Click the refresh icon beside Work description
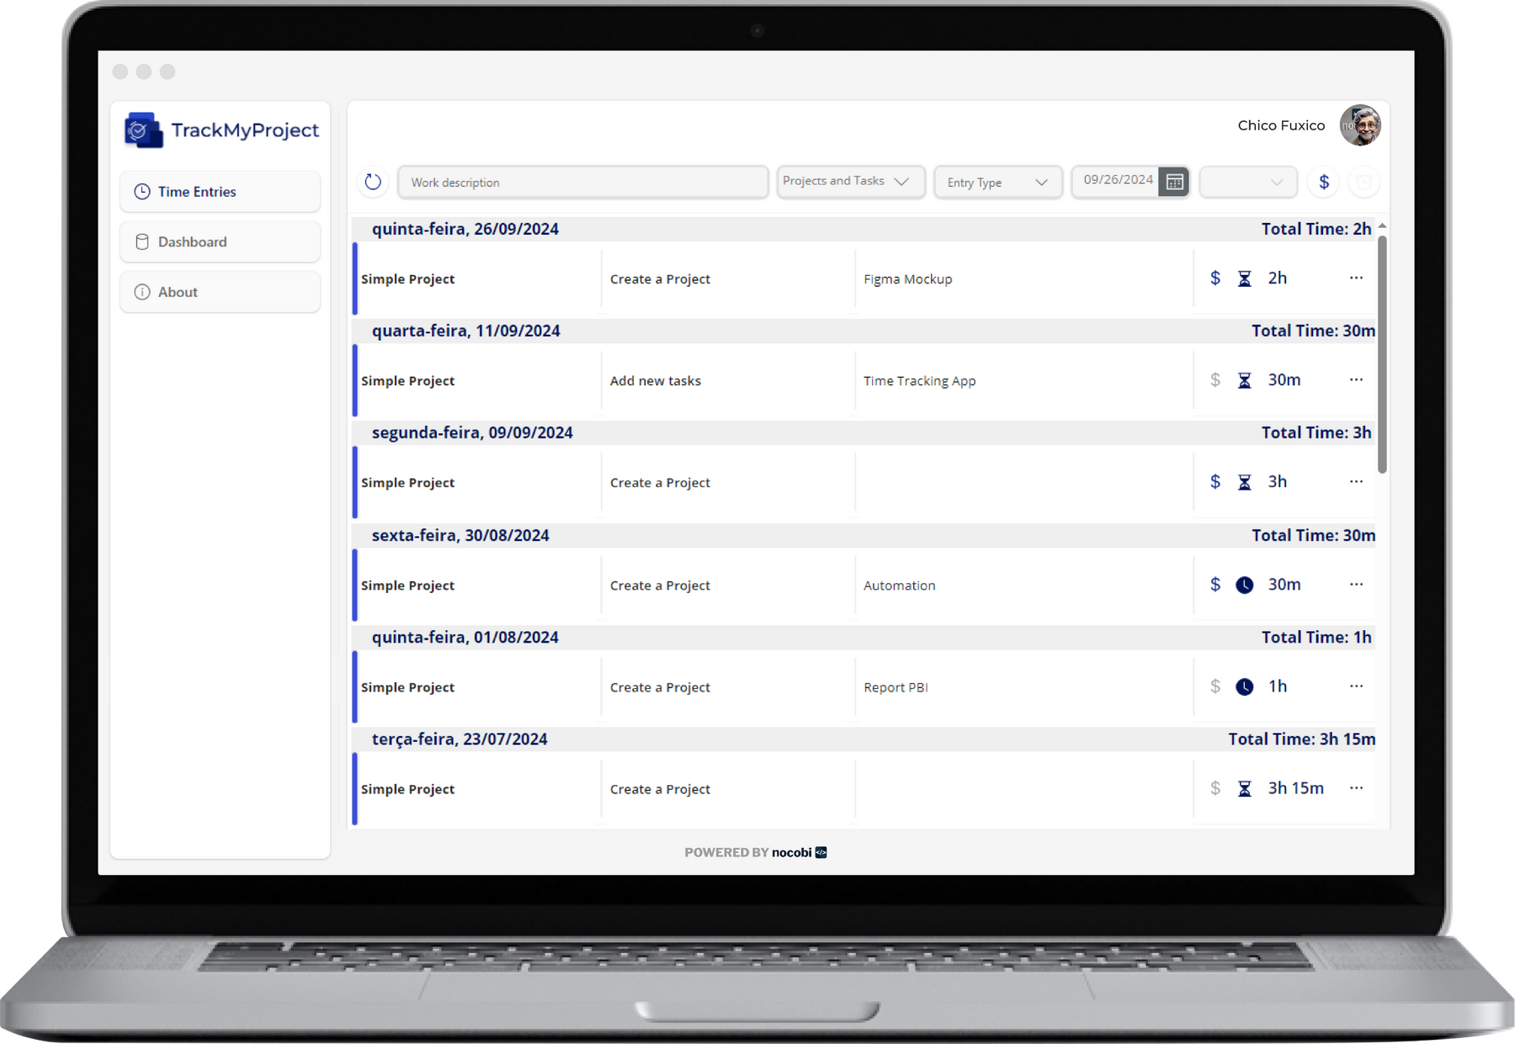The width and height of the screenshot is (1515, 1044). (x=373, y=182)
